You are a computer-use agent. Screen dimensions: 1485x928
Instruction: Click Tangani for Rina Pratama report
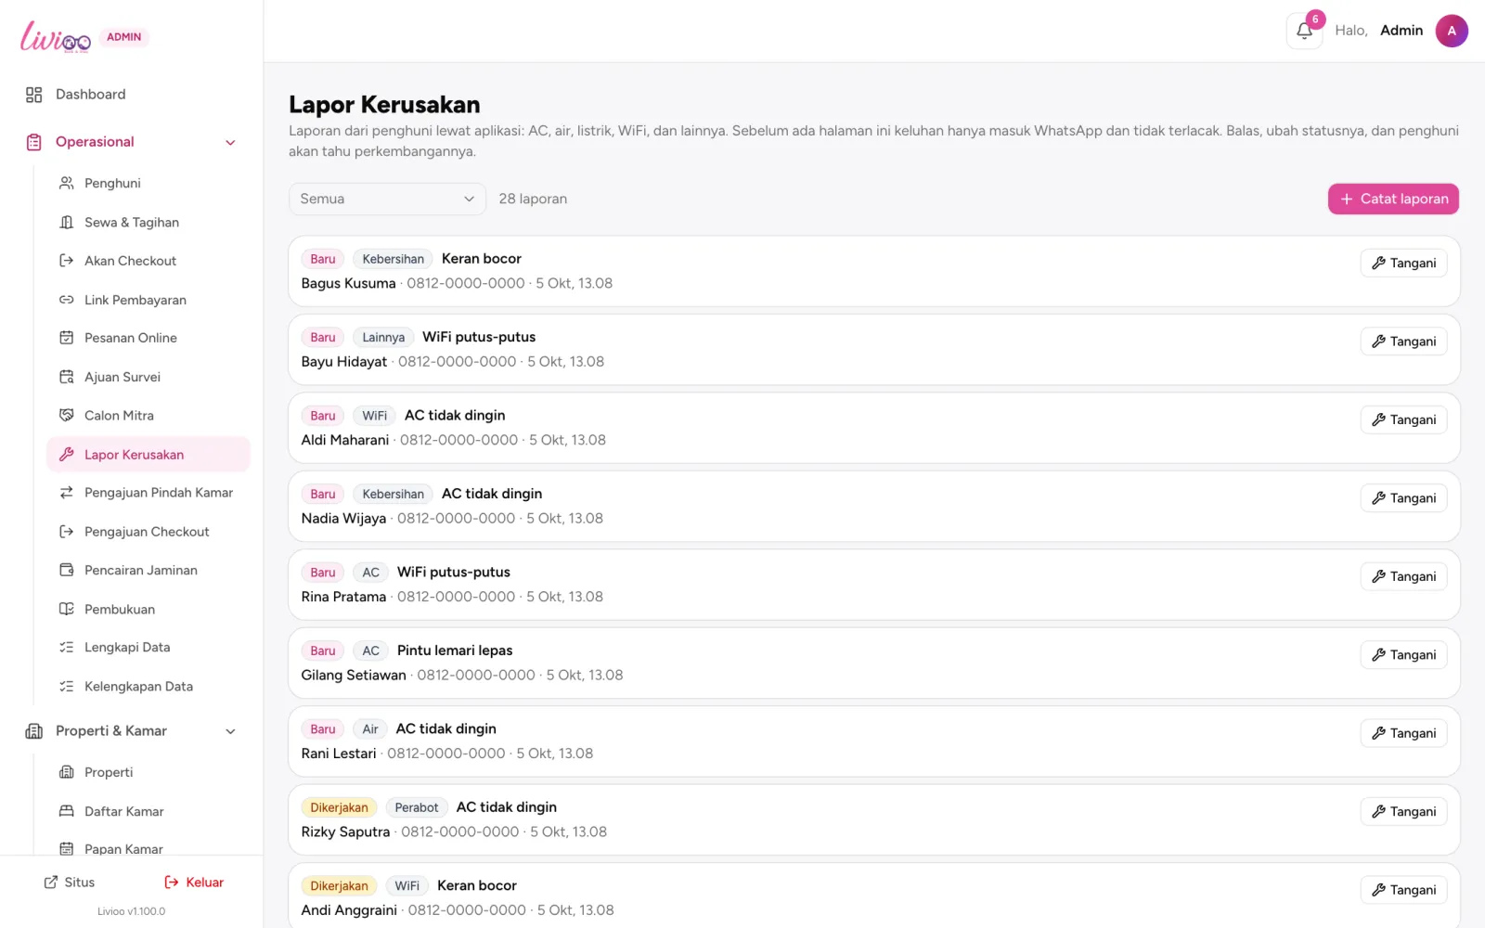pos(1403,577)
